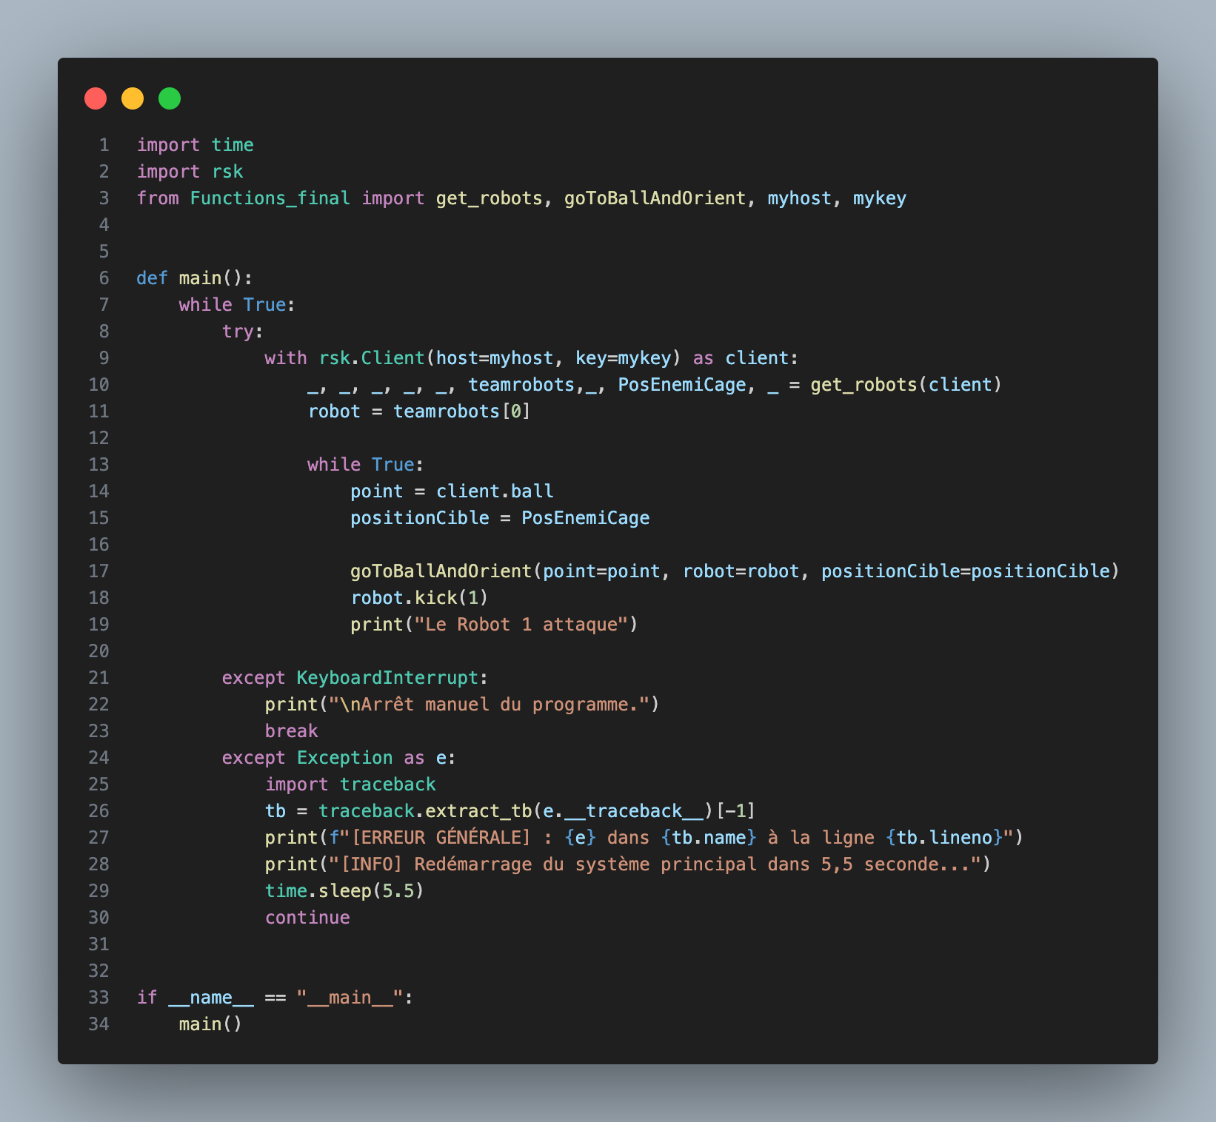Click 'while True:' on line 7
This screenshot has height=1122, width=1216.
(237, 305)
